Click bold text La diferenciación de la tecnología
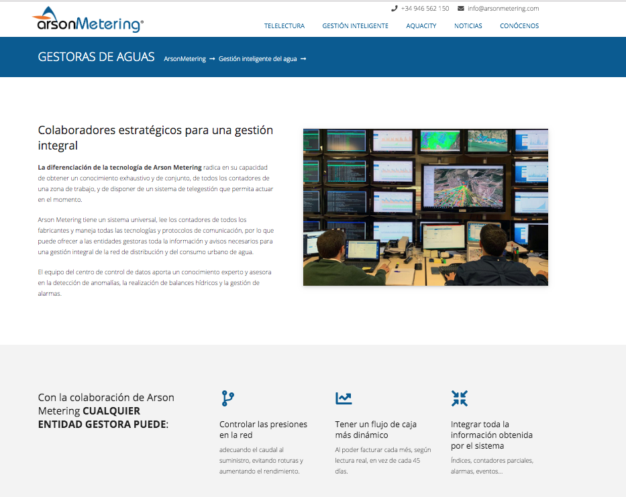Screen dimensions: 626x497 click(x=120, y=167)
